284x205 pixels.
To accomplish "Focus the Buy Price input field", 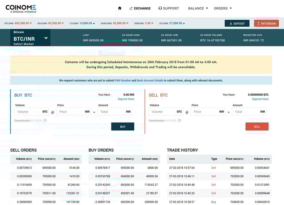I will click(74, 112).
